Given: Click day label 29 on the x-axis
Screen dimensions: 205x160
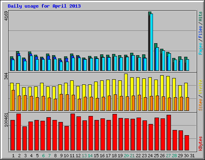Looking at the screenshot, I should point(180,156).
